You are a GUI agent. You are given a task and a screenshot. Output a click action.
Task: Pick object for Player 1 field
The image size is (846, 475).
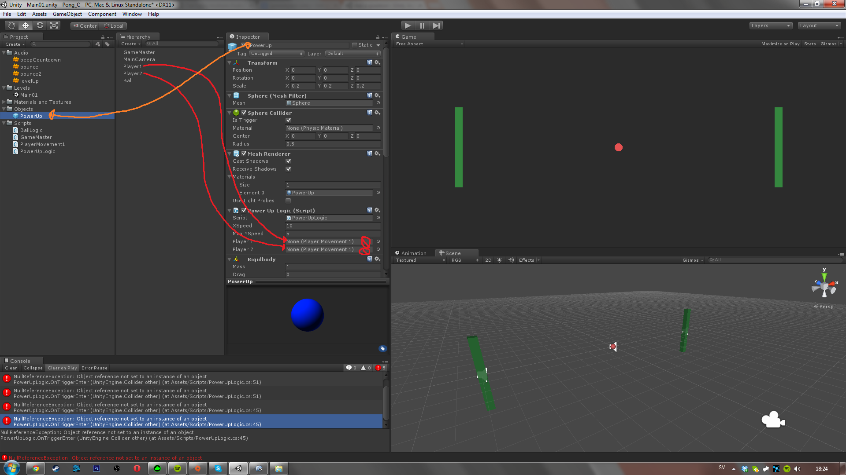point(378,241)
